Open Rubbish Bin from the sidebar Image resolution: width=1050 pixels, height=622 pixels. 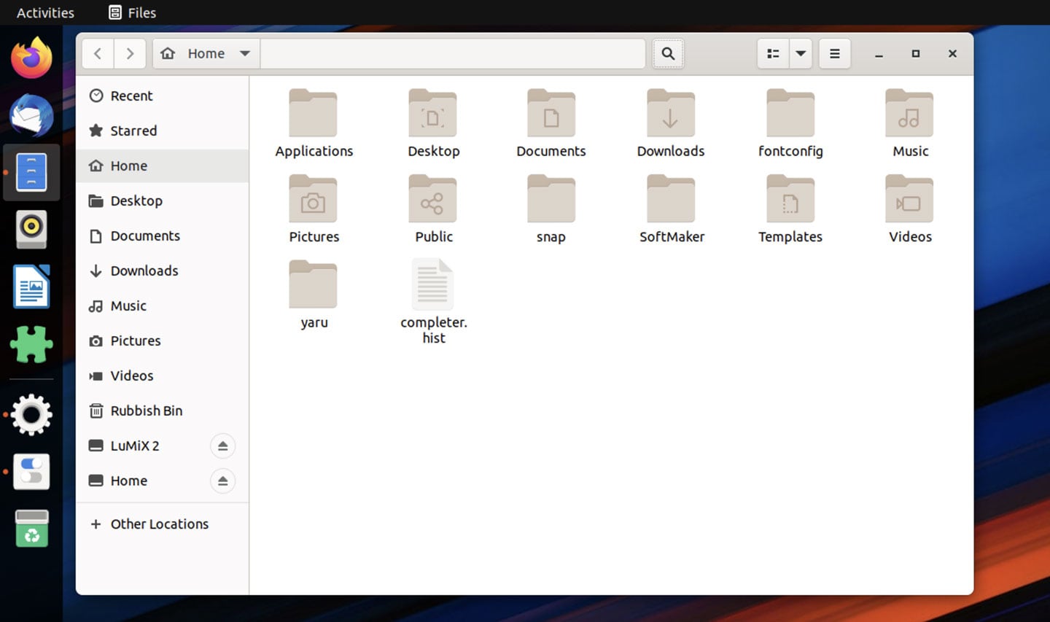tap(162, 411)
